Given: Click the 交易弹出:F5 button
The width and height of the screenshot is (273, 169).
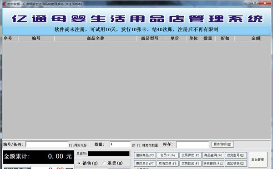Looking at the screenshot, I should [190, 155].
